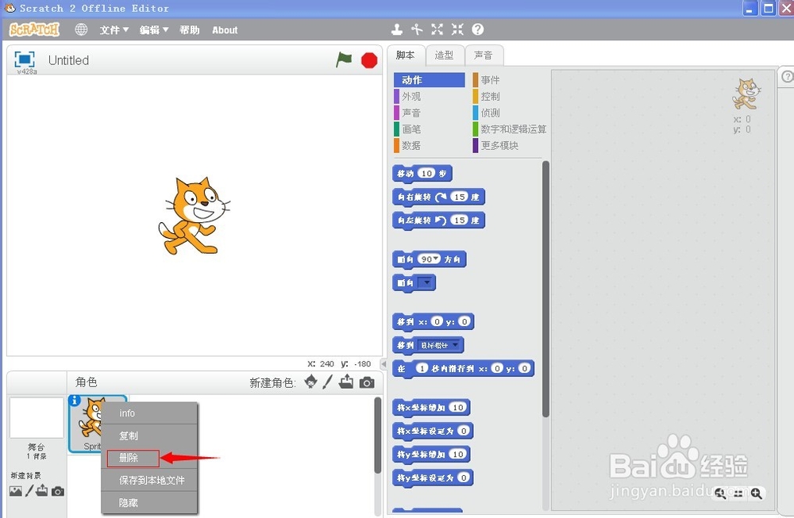Click the green flag to start
The width and height of the screenshot is (794, 518).
point(344,59)
